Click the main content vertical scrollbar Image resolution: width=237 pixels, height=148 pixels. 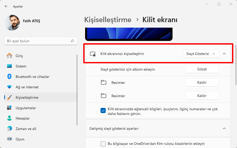tap(236, 65)
